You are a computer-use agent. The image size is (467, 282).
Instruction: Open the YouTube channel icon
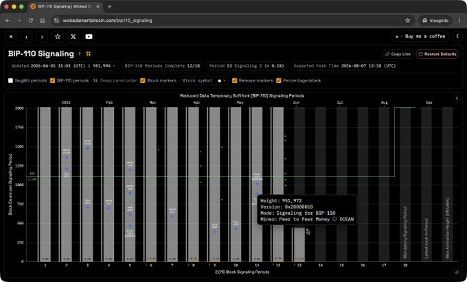(89, 36)
